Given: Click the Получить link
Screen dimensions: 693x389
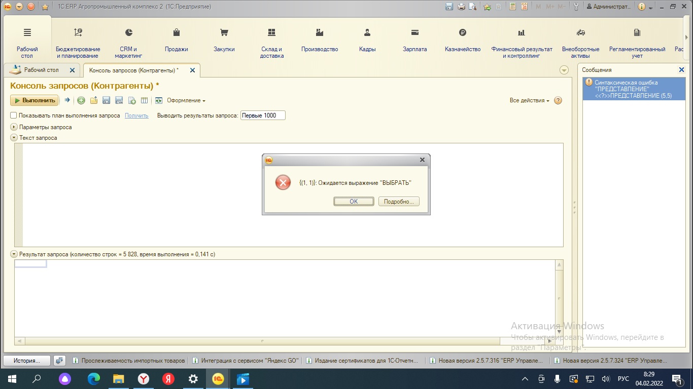Looking at the screenshot, I should coord(136,115).
